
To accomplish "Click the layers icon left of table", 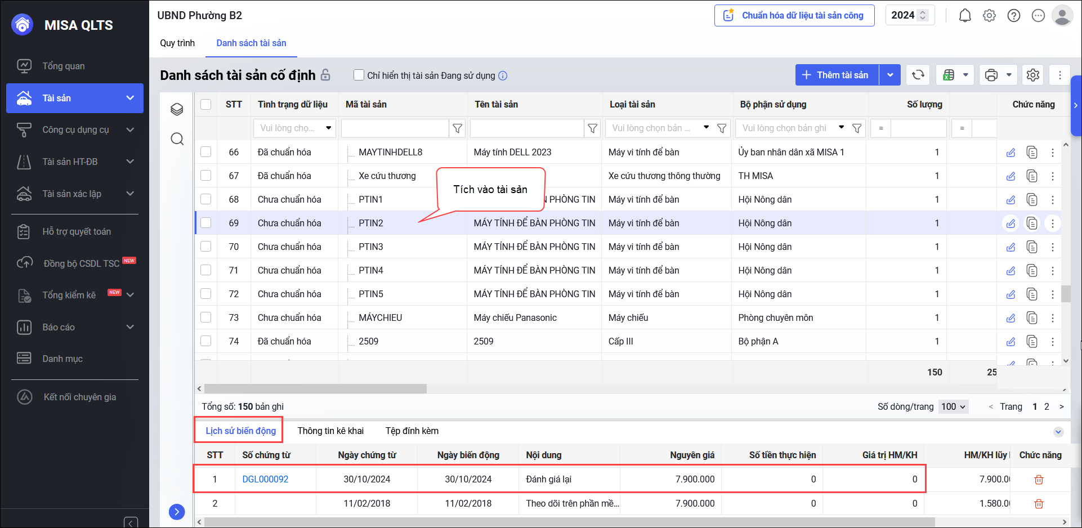I will click(177, 109).
